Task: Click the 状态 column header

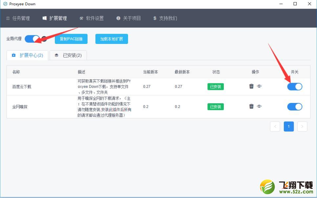Action: (x=216, y=72)
